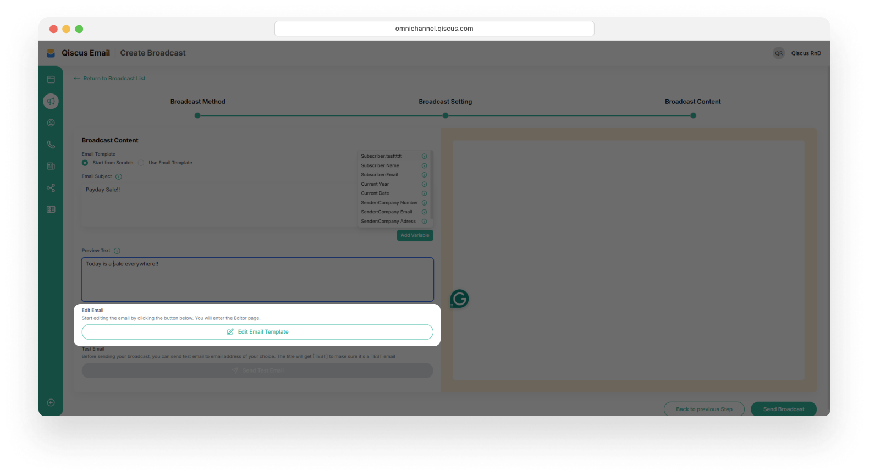Viewport: 869px width, 476px height.
Task: Click the Qiscus Email logo icon
Action: point(51,53)
